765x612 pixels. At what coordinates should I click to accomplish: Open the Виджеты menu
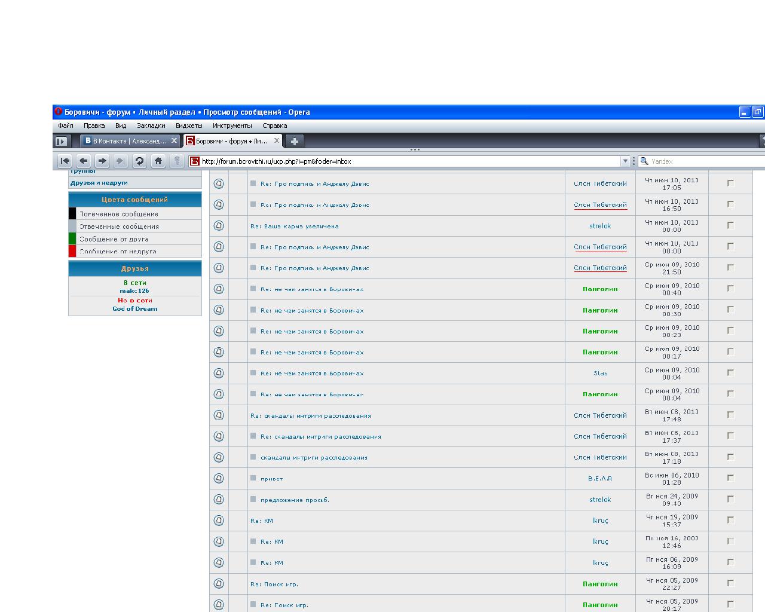(x=189, y=126)
